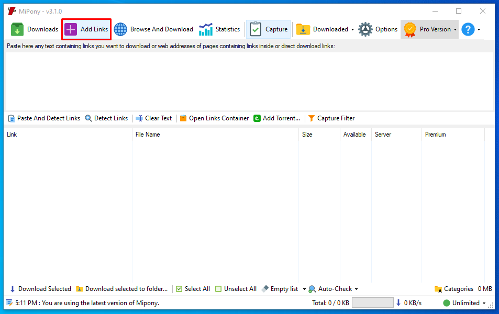
Task: Click Detect Links magnifier button
Action: [106, 118]
